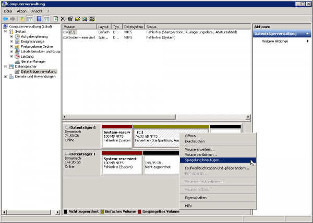Viewport: 313px width, 223px height.
Task: Click the Up one level folder icon
Action: pyautogui.click(x=22, y=19)
